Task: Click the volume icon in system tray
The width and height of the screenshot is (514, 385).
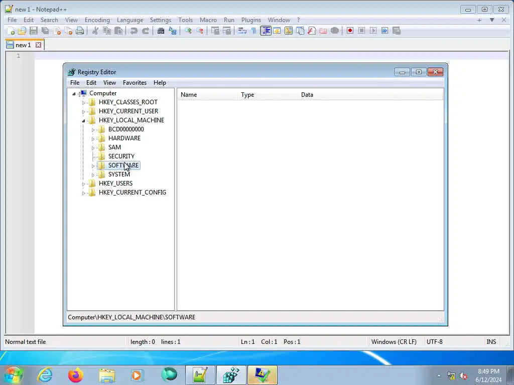Action: [x=463, y=376]
